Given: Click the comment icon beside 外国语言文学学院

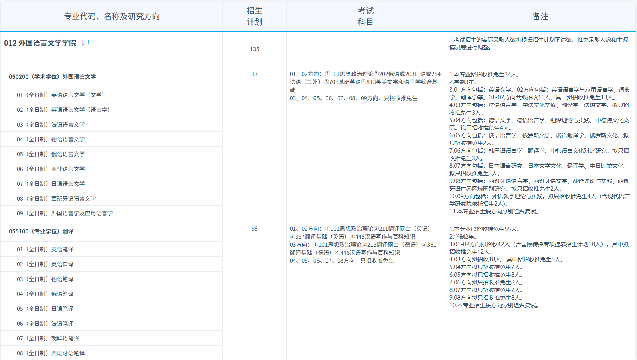Looking at the screenshot, I should click(85, 42).
